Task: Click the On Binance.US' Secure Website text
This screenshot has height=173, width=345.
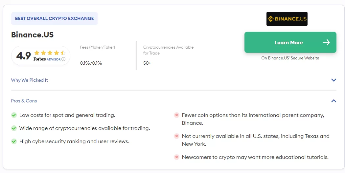Action: point(290,58)
